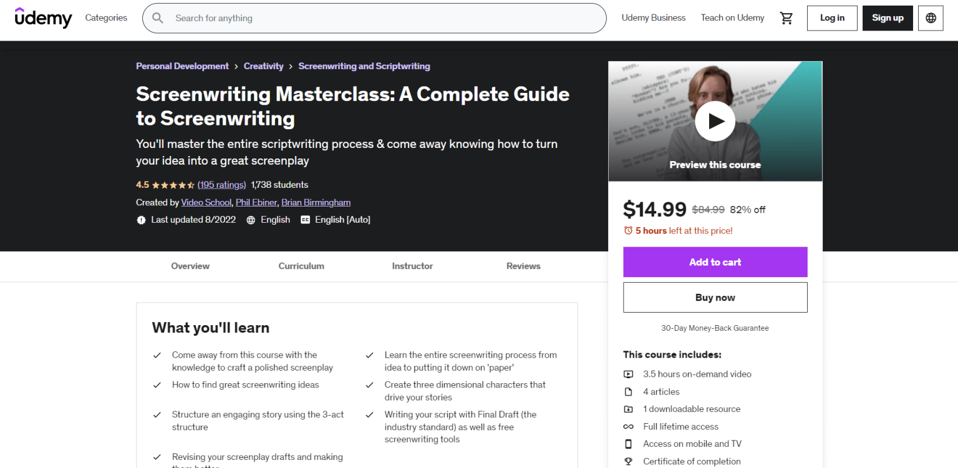
Task: Click the lifetime access infinity icon
Action: [x=629, y=426]
